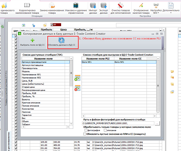Click the search field above the main table

(148, 25)
